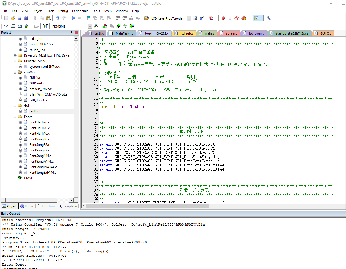The height and width of the screenshot is (269, 346).
Task: Collapse the Gui folder group
Action: pyautogui.click(x=15, y=106)
